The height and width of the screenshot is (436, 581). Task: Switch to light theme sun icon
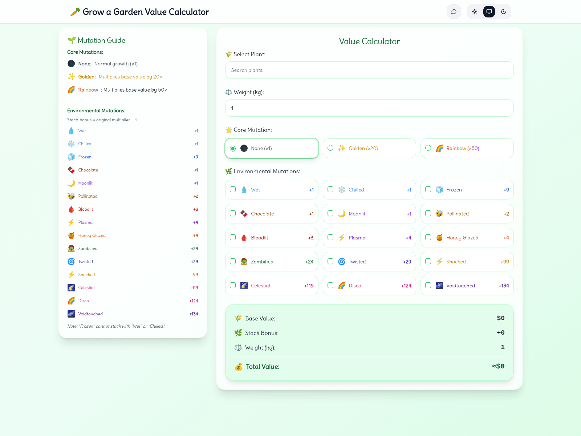pos(475,12)
